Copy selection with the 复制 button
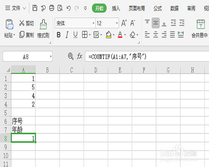The width and height of the screenshot is (209, 167). point(26,35)
